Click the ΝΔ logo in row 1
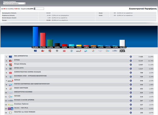 10,57
